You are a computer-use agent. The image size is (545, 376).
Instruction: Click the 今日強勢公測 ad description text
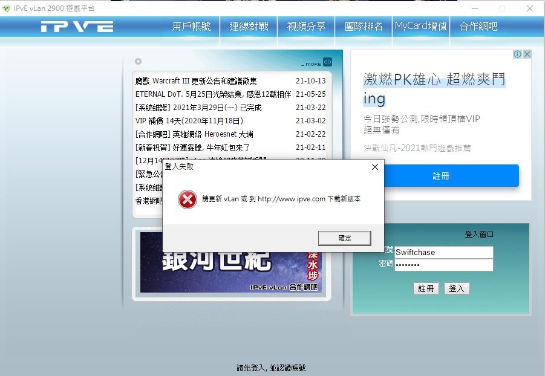[422, 125]
